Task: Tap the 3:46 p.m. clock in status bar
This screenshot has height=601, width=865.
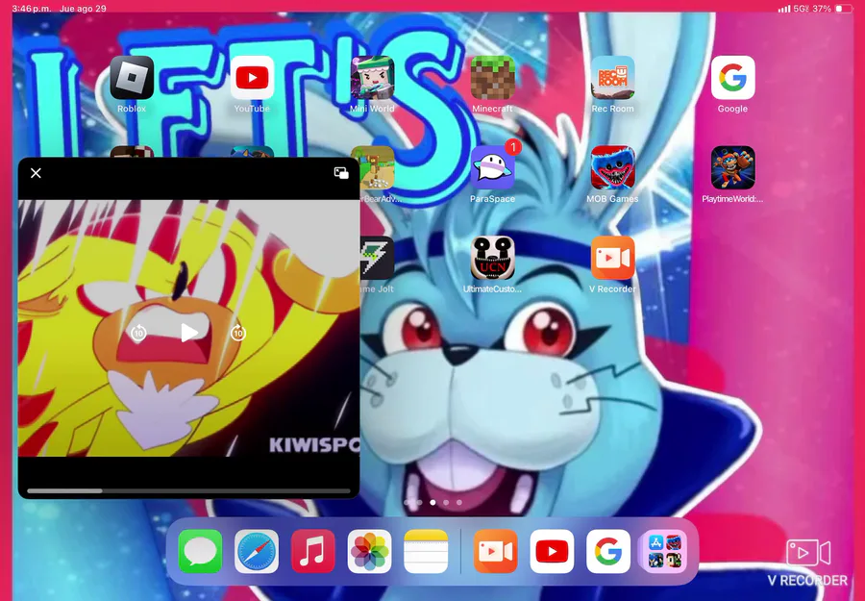Action: pos(32,9)
